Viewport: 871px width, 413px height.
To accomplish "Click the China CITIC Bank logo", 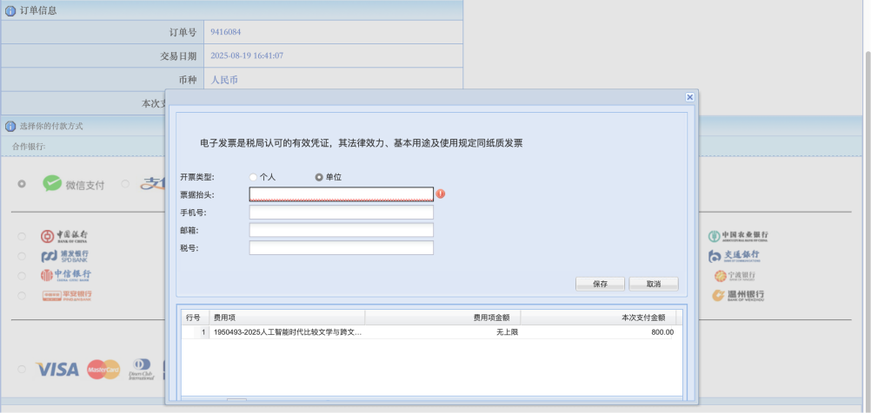I will 65,275.
